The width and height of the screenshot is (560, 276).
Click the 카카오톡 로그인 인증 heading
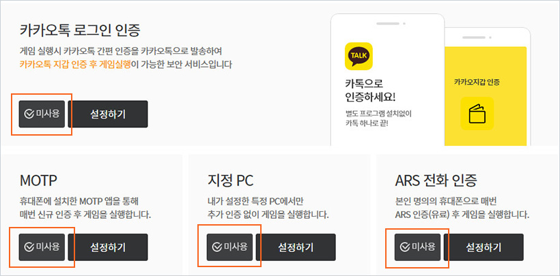85,30
